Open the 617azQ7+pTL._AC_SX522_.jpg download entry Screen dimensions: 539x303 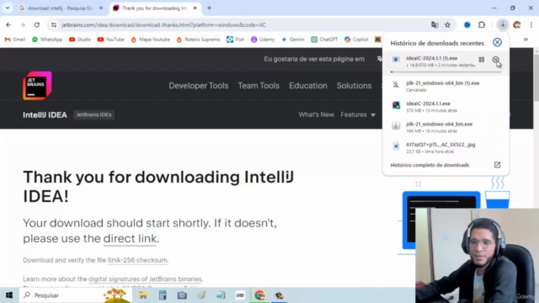click(x=446, y=148)
